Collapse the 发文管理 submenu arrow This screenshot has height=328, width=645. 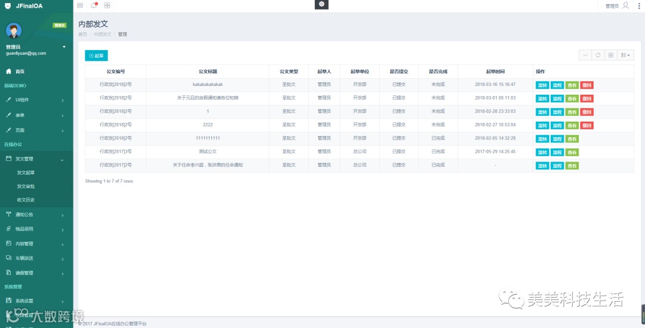point(63,160)
